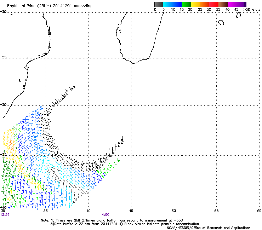262x230 pixels.
Task: Click the NOAA/NESDIS credit line
Action: click(209, 228)
